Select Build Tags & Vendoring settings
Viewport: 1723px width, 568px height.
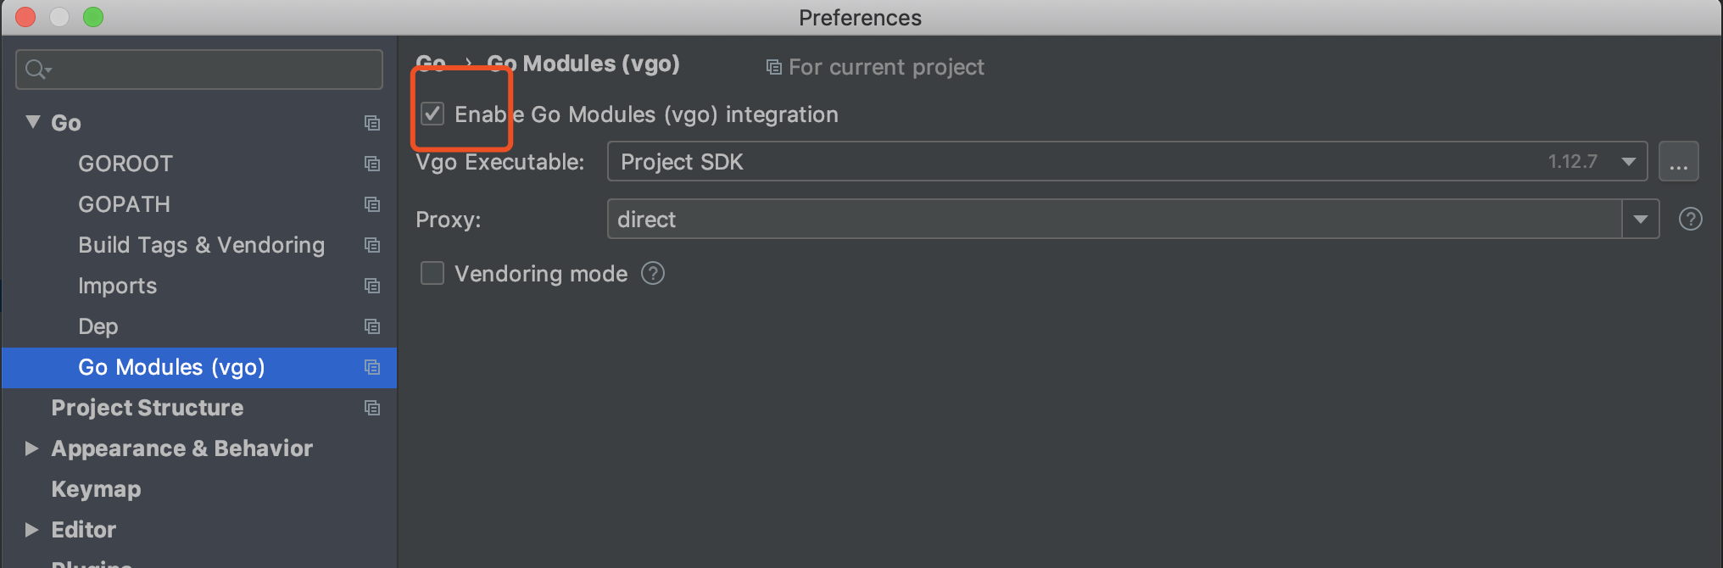click(201, 245)
